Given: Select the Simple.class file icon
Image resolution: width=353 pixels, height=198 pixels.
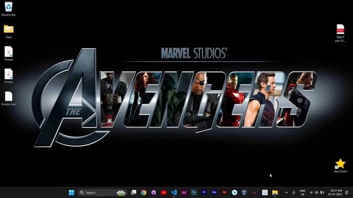Looking at the screenshot, I should 9,98.
